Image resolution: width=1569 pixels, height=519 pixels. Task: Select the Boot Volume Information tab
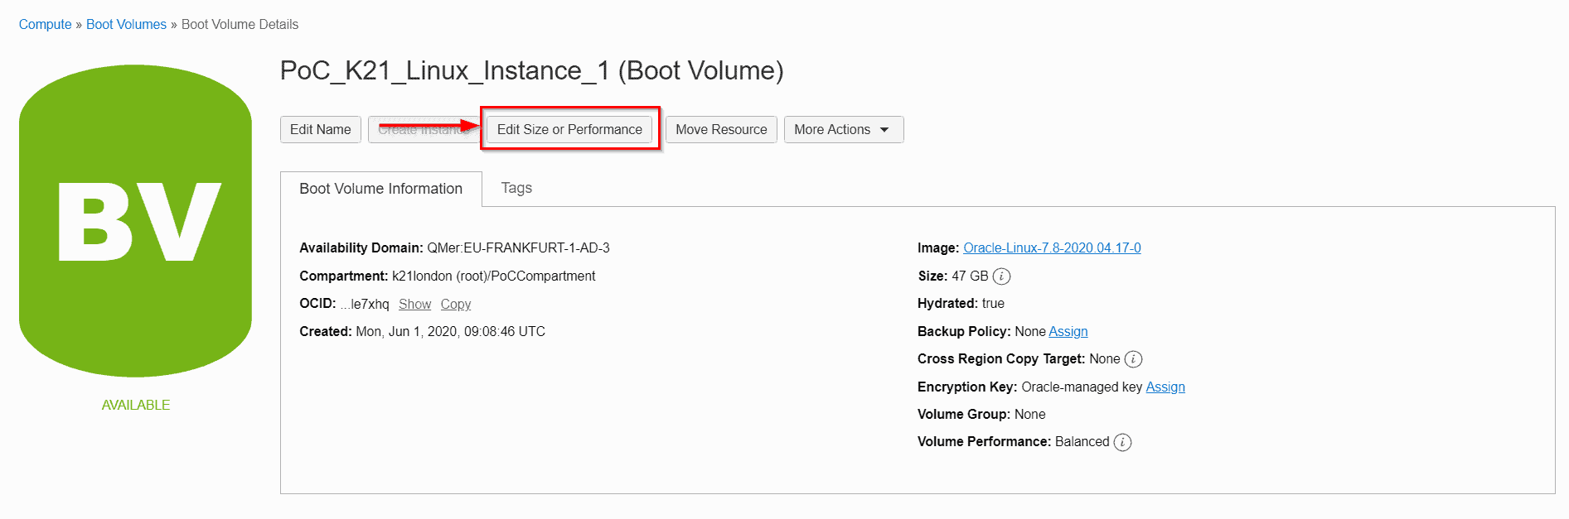(x=381, y=188)
